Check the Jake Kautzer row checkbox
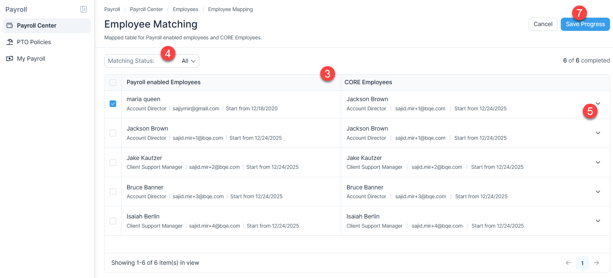613x278 pixels. click(113, 163)
